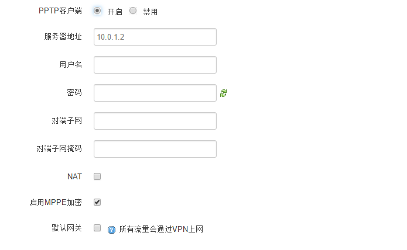This screenshot has width=407, height=250.
Task: Click the 启用MPPE加密 label text
Action: point(56,202)
